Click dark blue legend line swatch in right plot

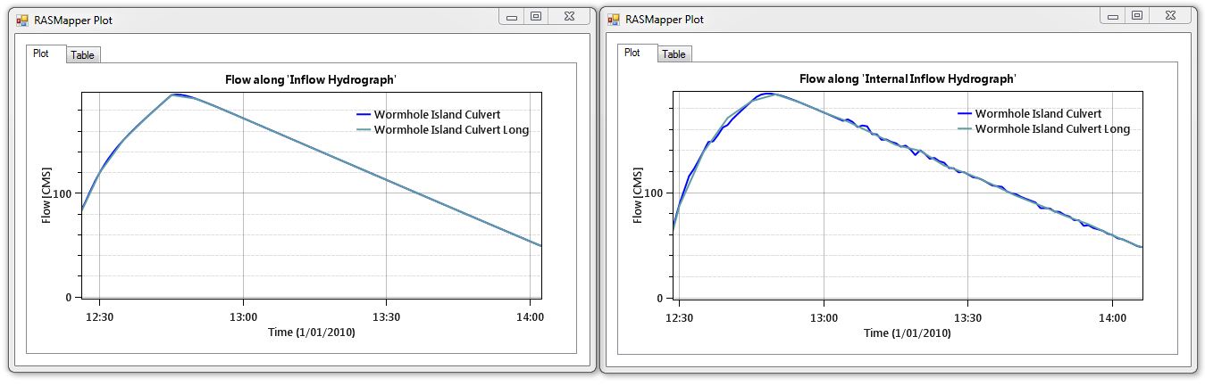[x=964, y=114]
